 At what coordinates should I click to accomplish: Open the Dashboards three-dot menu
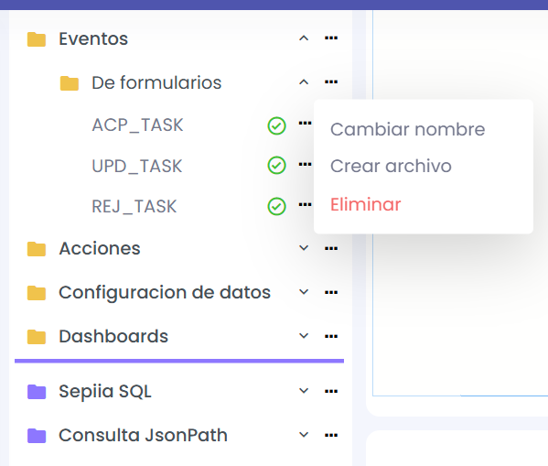[x=331, y=336]
